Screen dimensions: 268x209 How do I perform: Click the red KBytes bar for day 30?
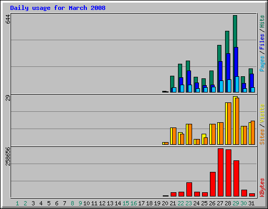244,193
